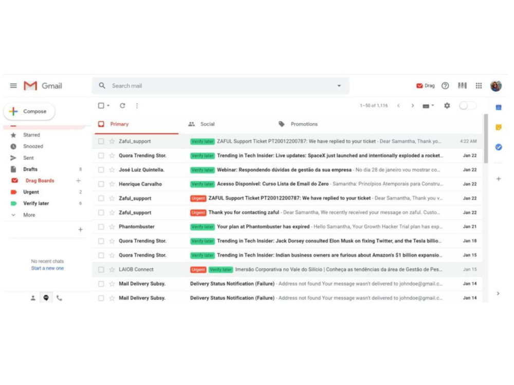Open the input tools dropdown
The height and width of the screenshot is (385, 514).
pyautogui.click(x=428, y=106)
